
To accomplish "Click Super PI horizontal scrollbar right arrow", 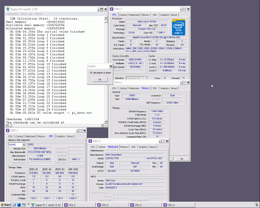I will pos(102,125).
